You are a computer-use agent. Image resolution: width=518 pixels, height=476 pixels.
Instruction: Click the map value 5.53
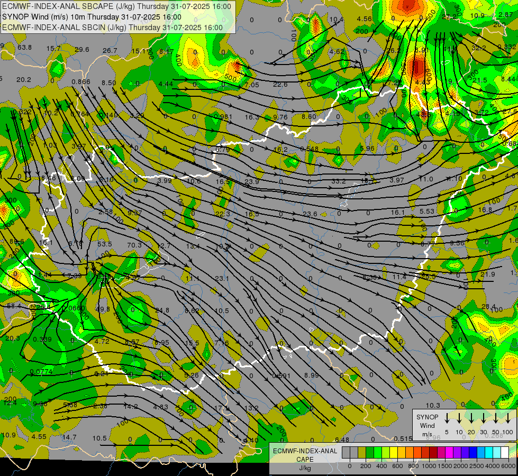(x=427, y=211)
